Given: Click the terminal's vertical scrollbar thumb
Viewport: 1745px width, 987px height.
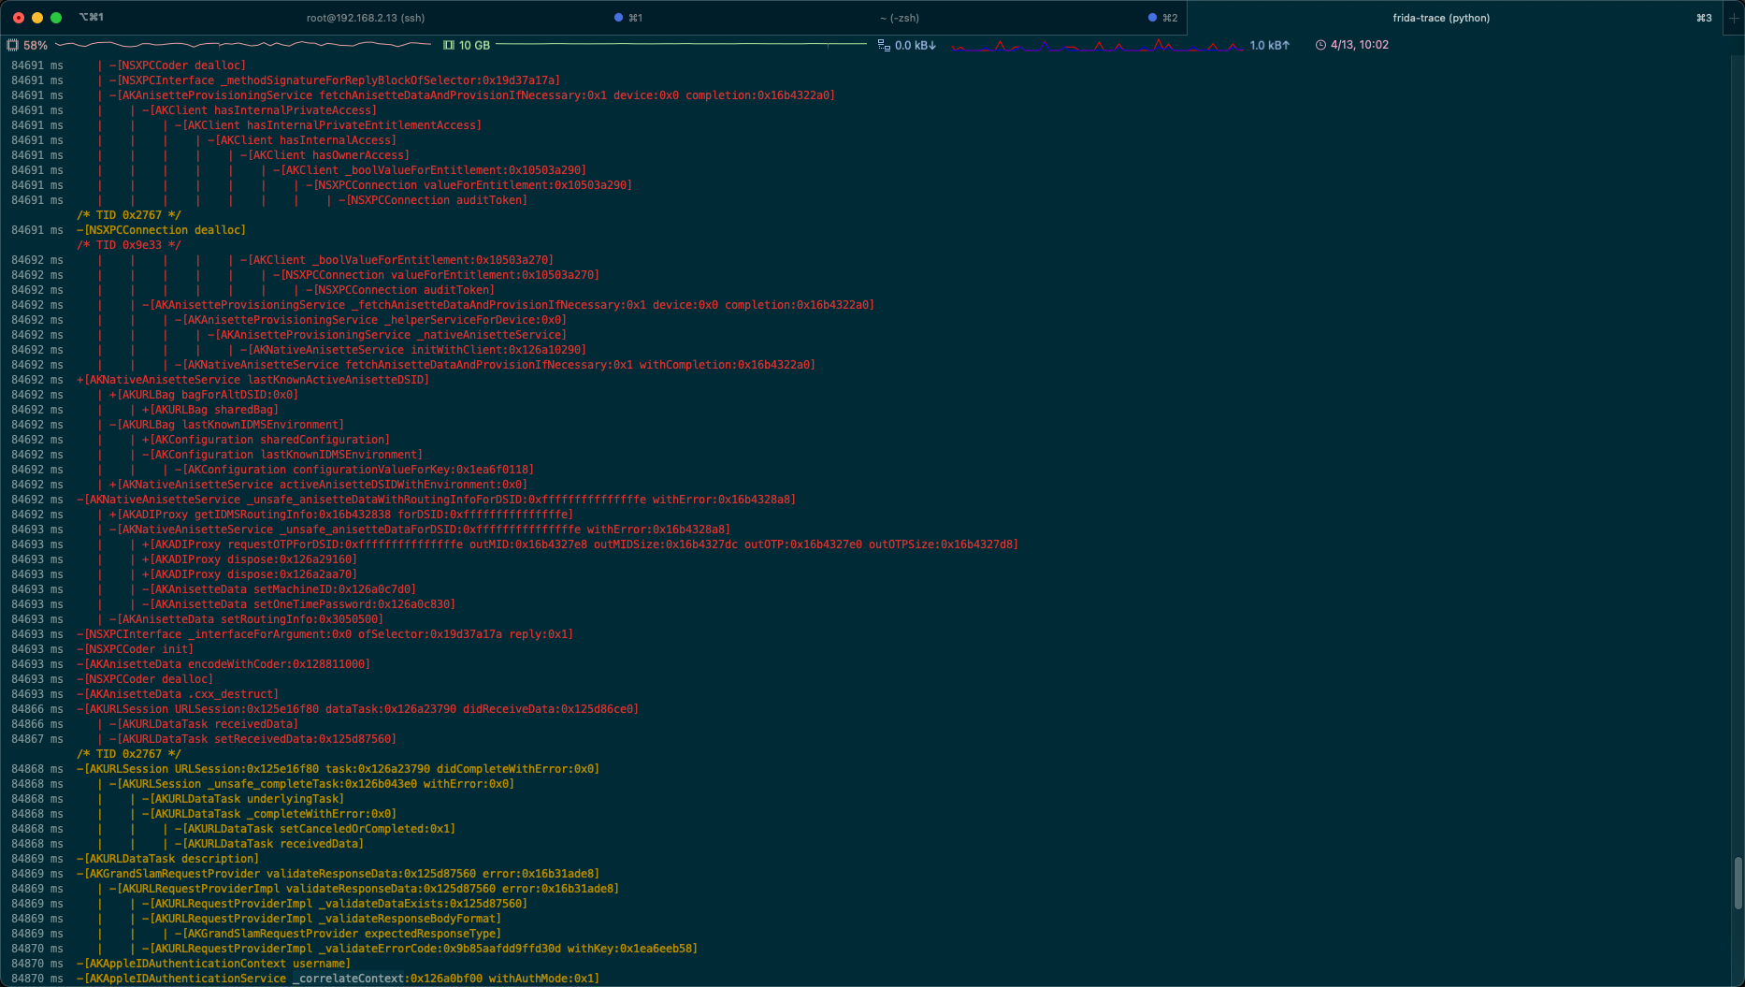Looking at the screenshot, I should tap(1738, 882).
